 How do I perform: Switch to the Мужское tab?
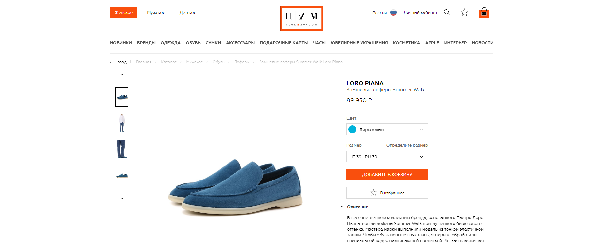pos(156,12)
